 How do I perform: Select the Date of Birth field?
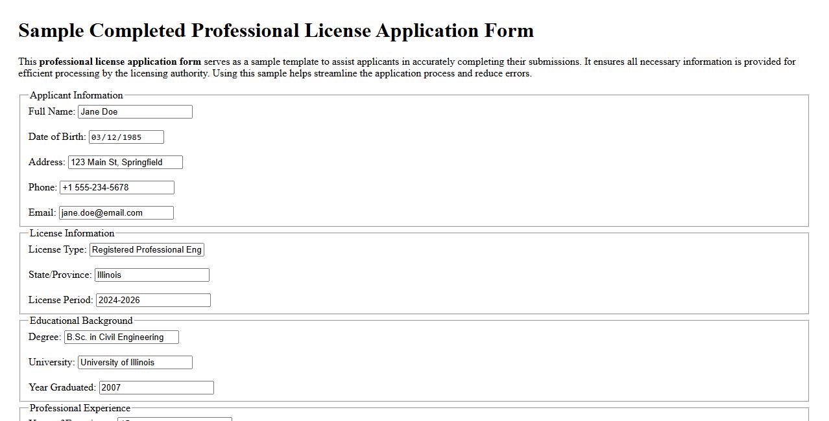(x=126, y=137)
